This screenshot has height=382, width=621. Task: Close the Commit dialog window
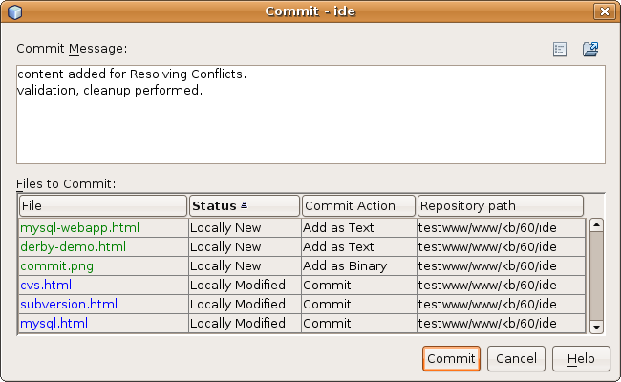click(603, 11)
